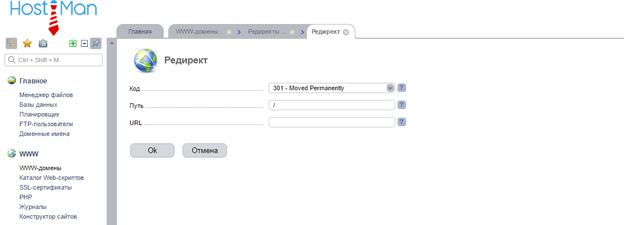The height and width of the screenshot is (225, 624).
Task: Open favorites star icon
Action: 27,43
